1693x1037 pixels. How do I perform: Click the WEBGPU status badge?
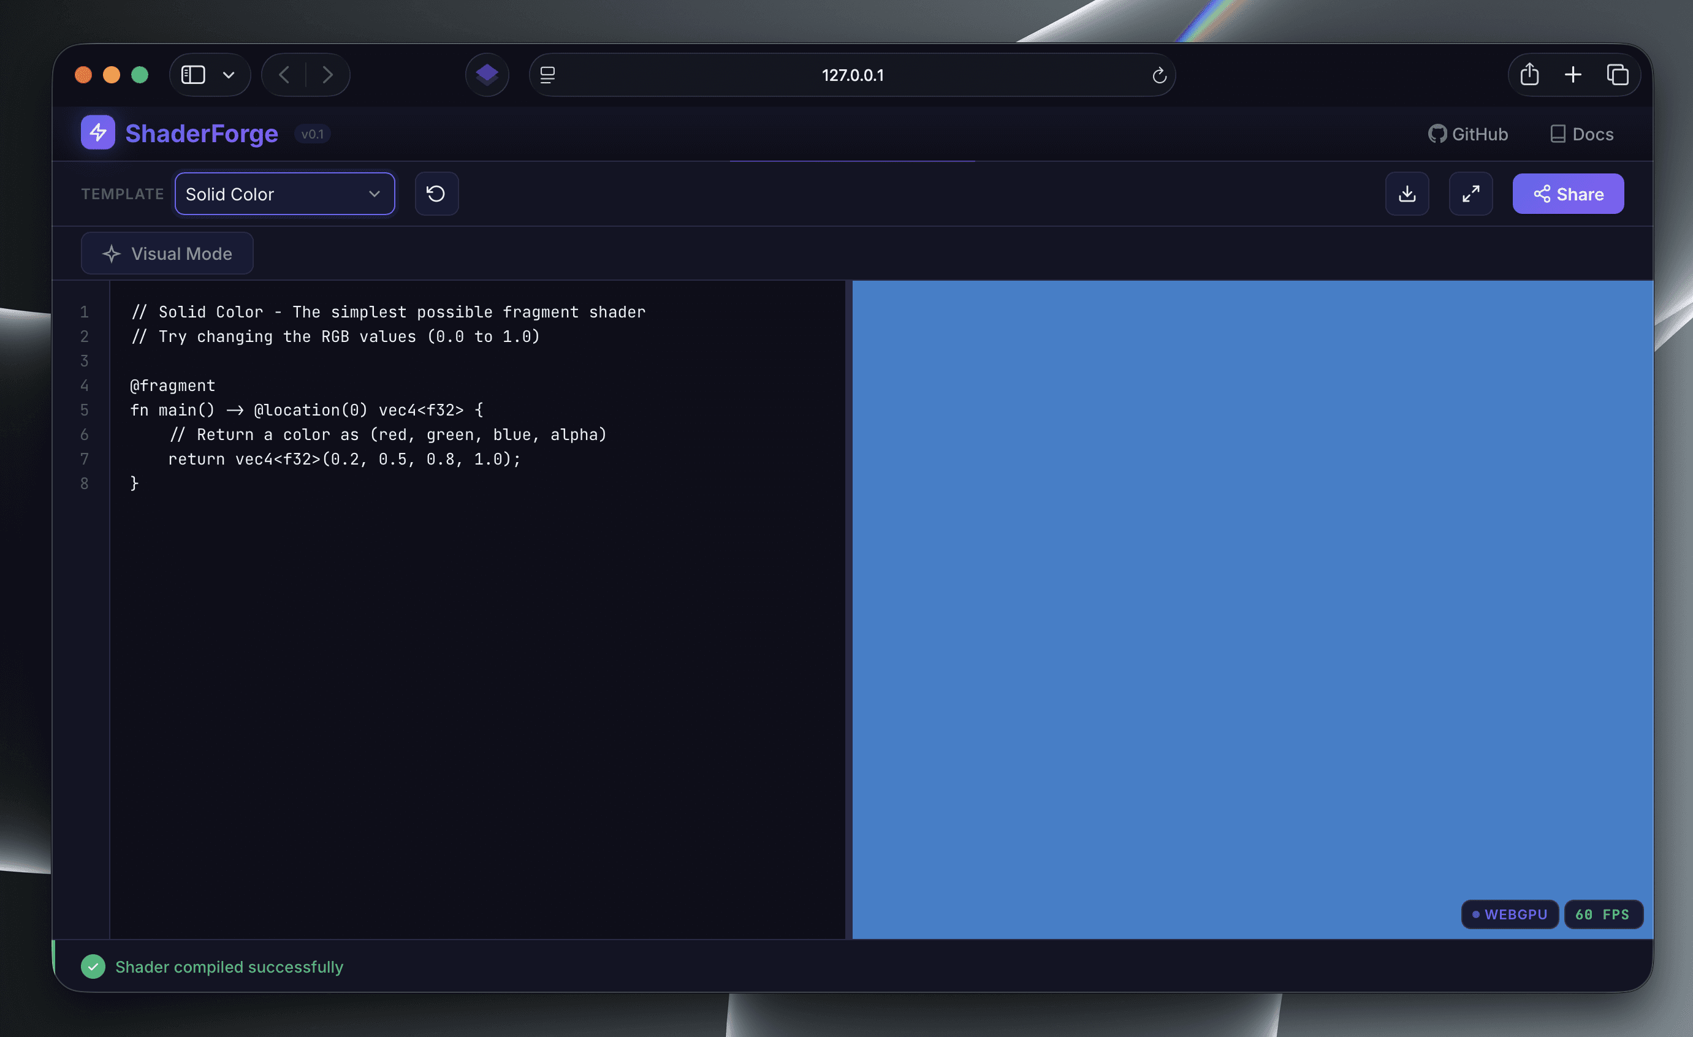[1509, 914]
